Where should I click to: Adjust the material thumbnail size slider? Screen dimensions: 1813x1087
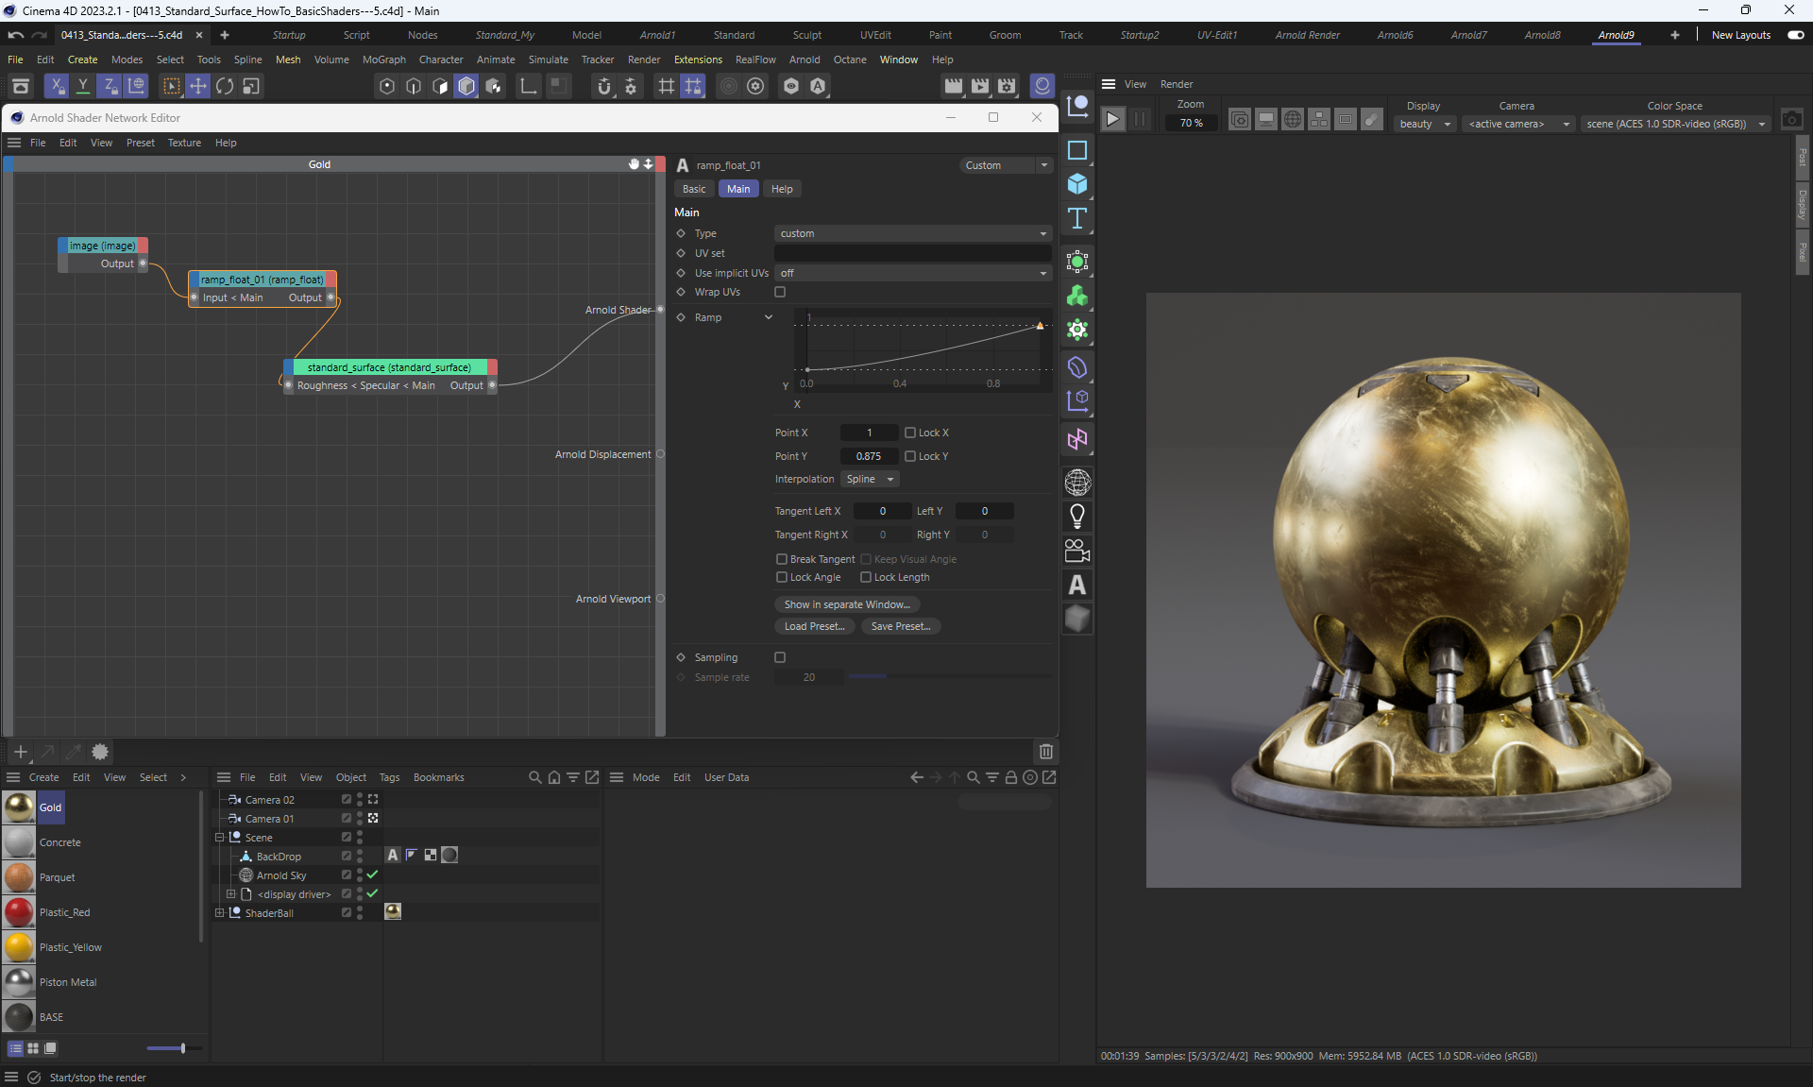[x=182, y=1048]
